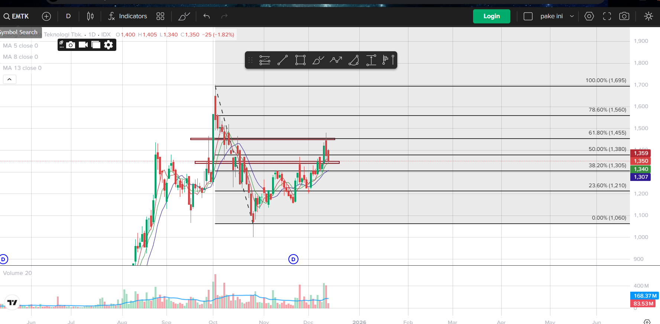This screenshot has height=324, width=660.
Task: Collapse the indicator legend chevron
Action: pos(10,79)
